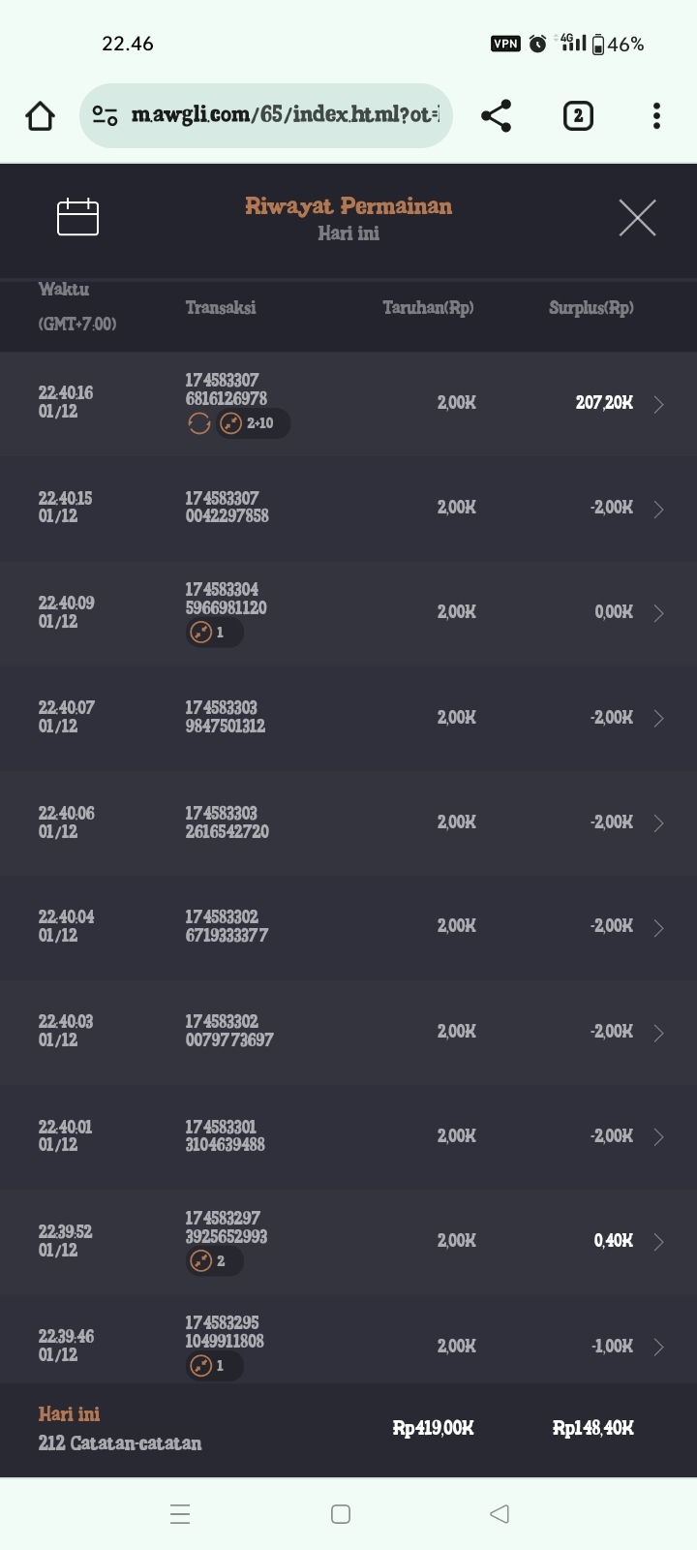697x1550 pixels.
Task: Close the Riwayat Permainan panel
Action: 637,217
